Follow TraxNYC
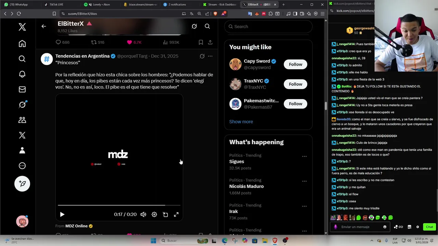Viewport: 438px width, 246px height. pyautogui.click(x=295, y=84)
